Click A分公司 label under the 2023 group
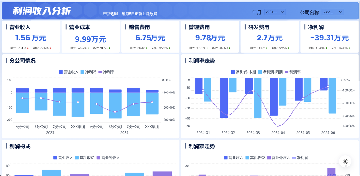This screenshot has width=360, height=176. tap(22, 127)
